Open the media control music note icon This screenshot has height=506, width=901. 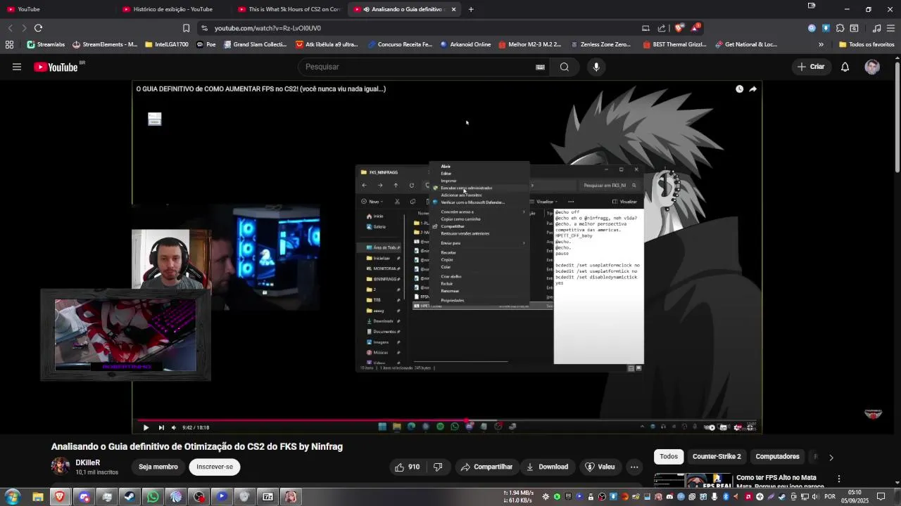pos(876,28)
